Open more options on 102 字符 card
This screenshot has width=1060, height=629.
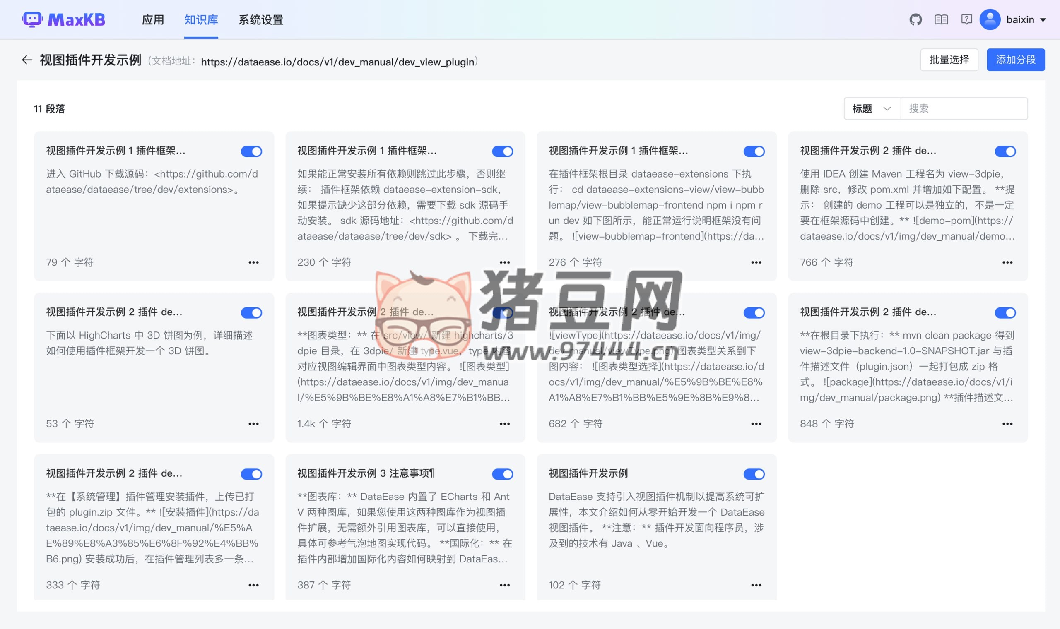click(x=756, y=585)
